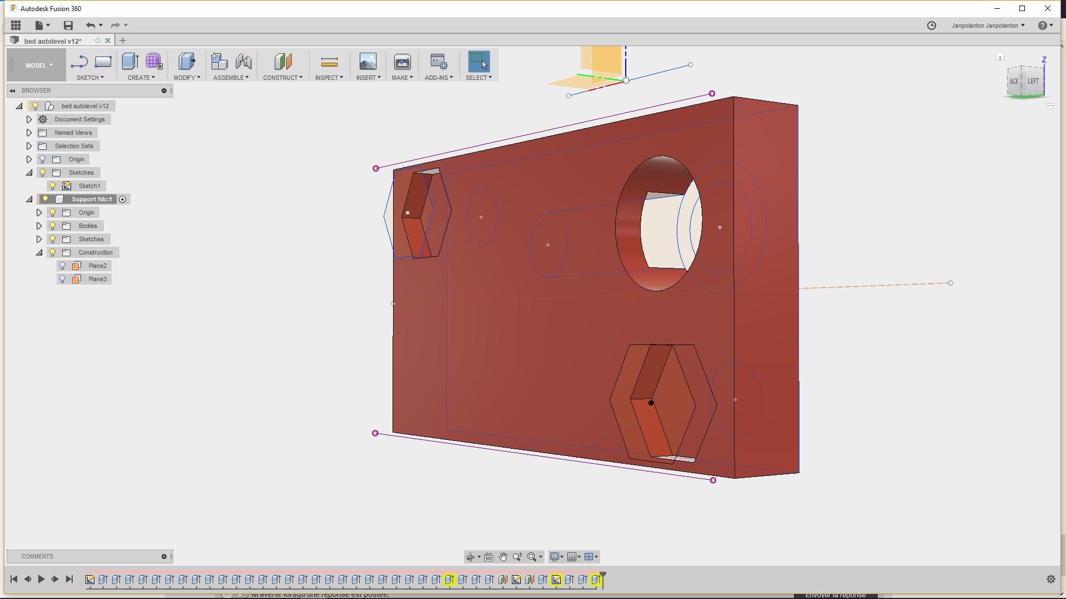The height and width of the screenshot is (599, 1066).
Task: Toggle visibility of Plane3 lightbulb
Action: [63, 279]
